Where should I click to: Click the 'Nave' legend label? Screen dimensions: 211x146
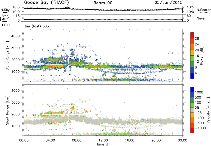coord(201,18)
